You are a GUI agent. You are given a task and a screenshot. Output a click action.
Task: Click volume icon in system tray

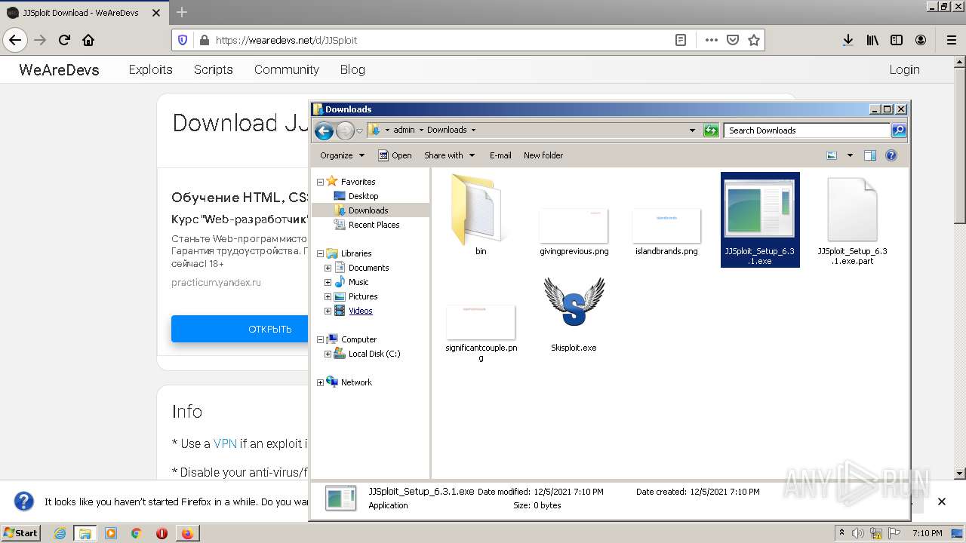(x=858, y=533)
